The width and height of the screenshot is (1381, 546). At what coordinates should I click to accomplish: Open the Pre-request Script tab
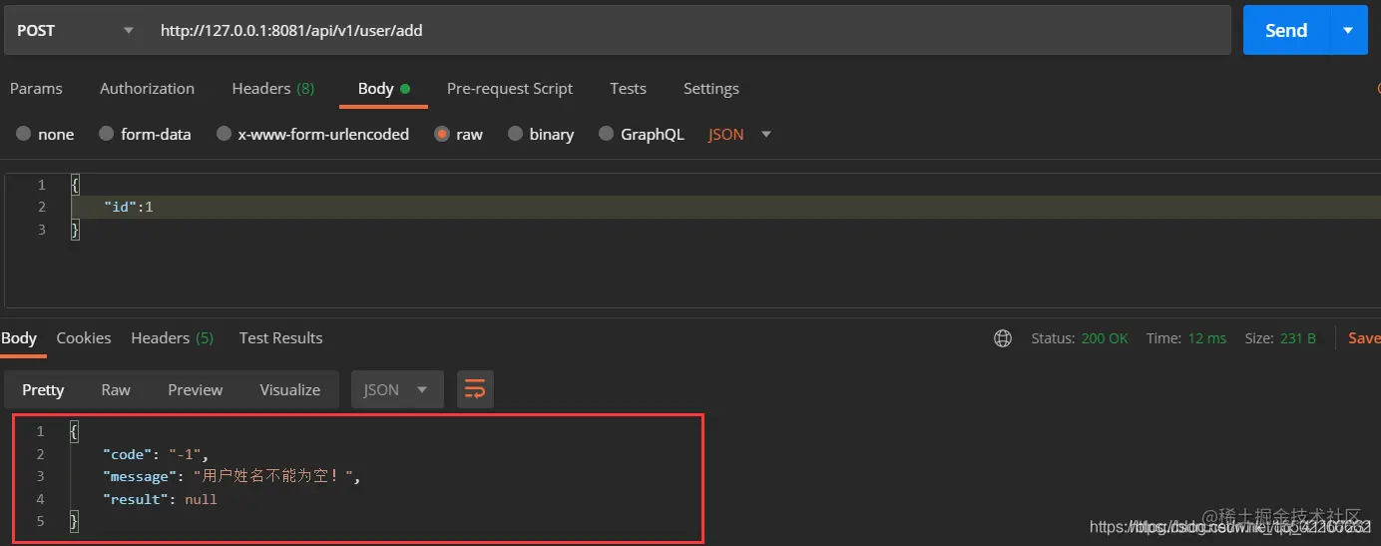509,88
